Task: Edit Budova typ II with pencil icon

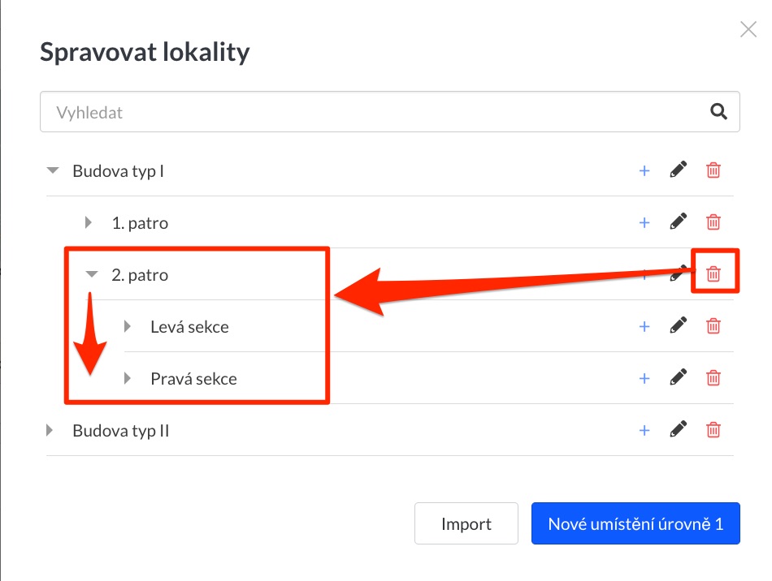Action: (678, 429)
